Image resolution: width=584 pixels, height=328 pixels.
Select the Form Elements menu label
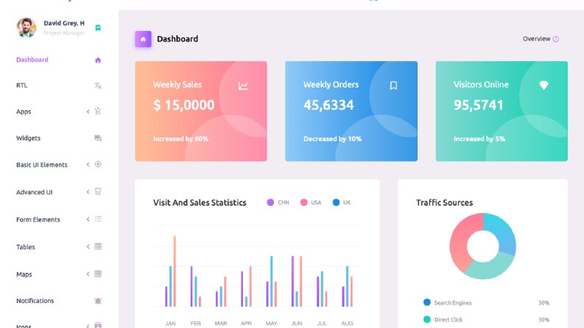point(38,219)
